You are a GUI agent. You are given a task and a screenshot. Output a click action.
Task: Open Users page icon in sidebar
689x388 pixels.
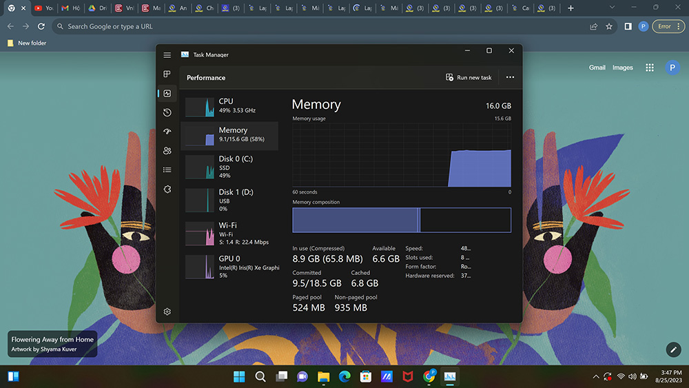[167, 151]
